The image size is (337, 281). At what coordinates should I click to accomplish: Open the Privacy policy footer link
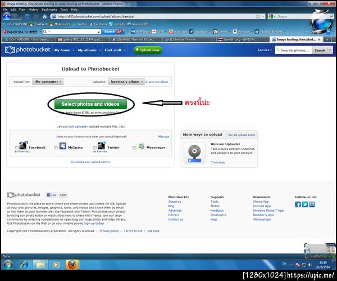(109, 231)
